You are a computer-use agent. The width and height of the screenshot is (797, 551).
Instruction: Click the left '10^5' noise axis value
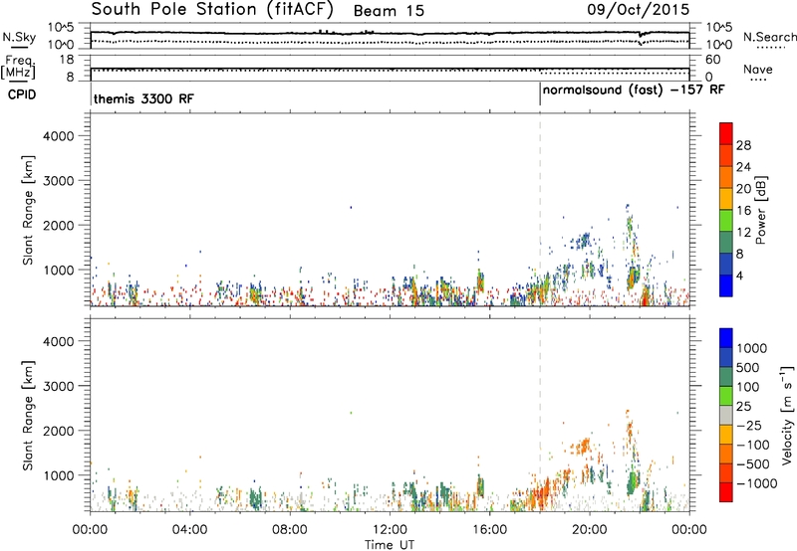61,28
